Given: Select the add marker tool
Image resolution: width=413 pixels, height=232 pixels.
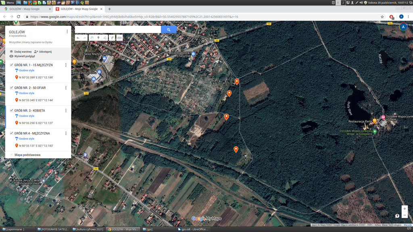Looking at the screenshot, I should click(98, 38).
